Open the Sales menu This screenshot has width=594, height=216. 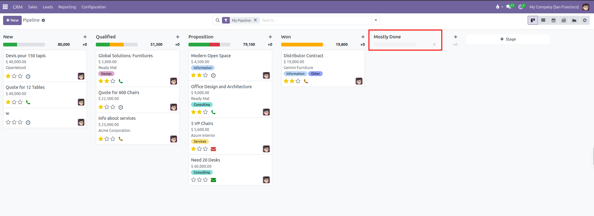click(33, 7)
